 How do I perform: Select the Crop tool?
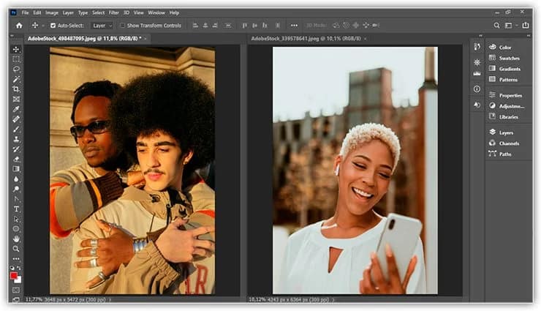pos(16,89)
